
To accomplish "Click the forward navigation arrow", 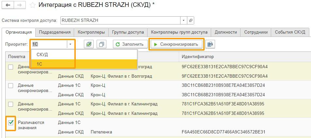I will point(20,5).
